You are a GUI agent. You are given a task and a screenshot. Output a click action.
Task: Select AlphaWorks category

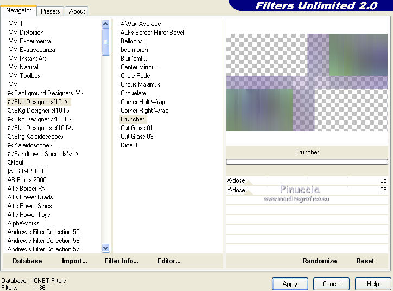pyautogui.click(x=23, y=223)
